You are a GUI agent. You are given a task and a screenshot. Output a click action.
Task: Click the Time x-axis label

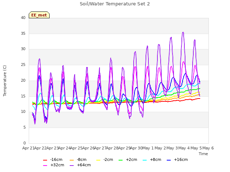pos(203,154)
